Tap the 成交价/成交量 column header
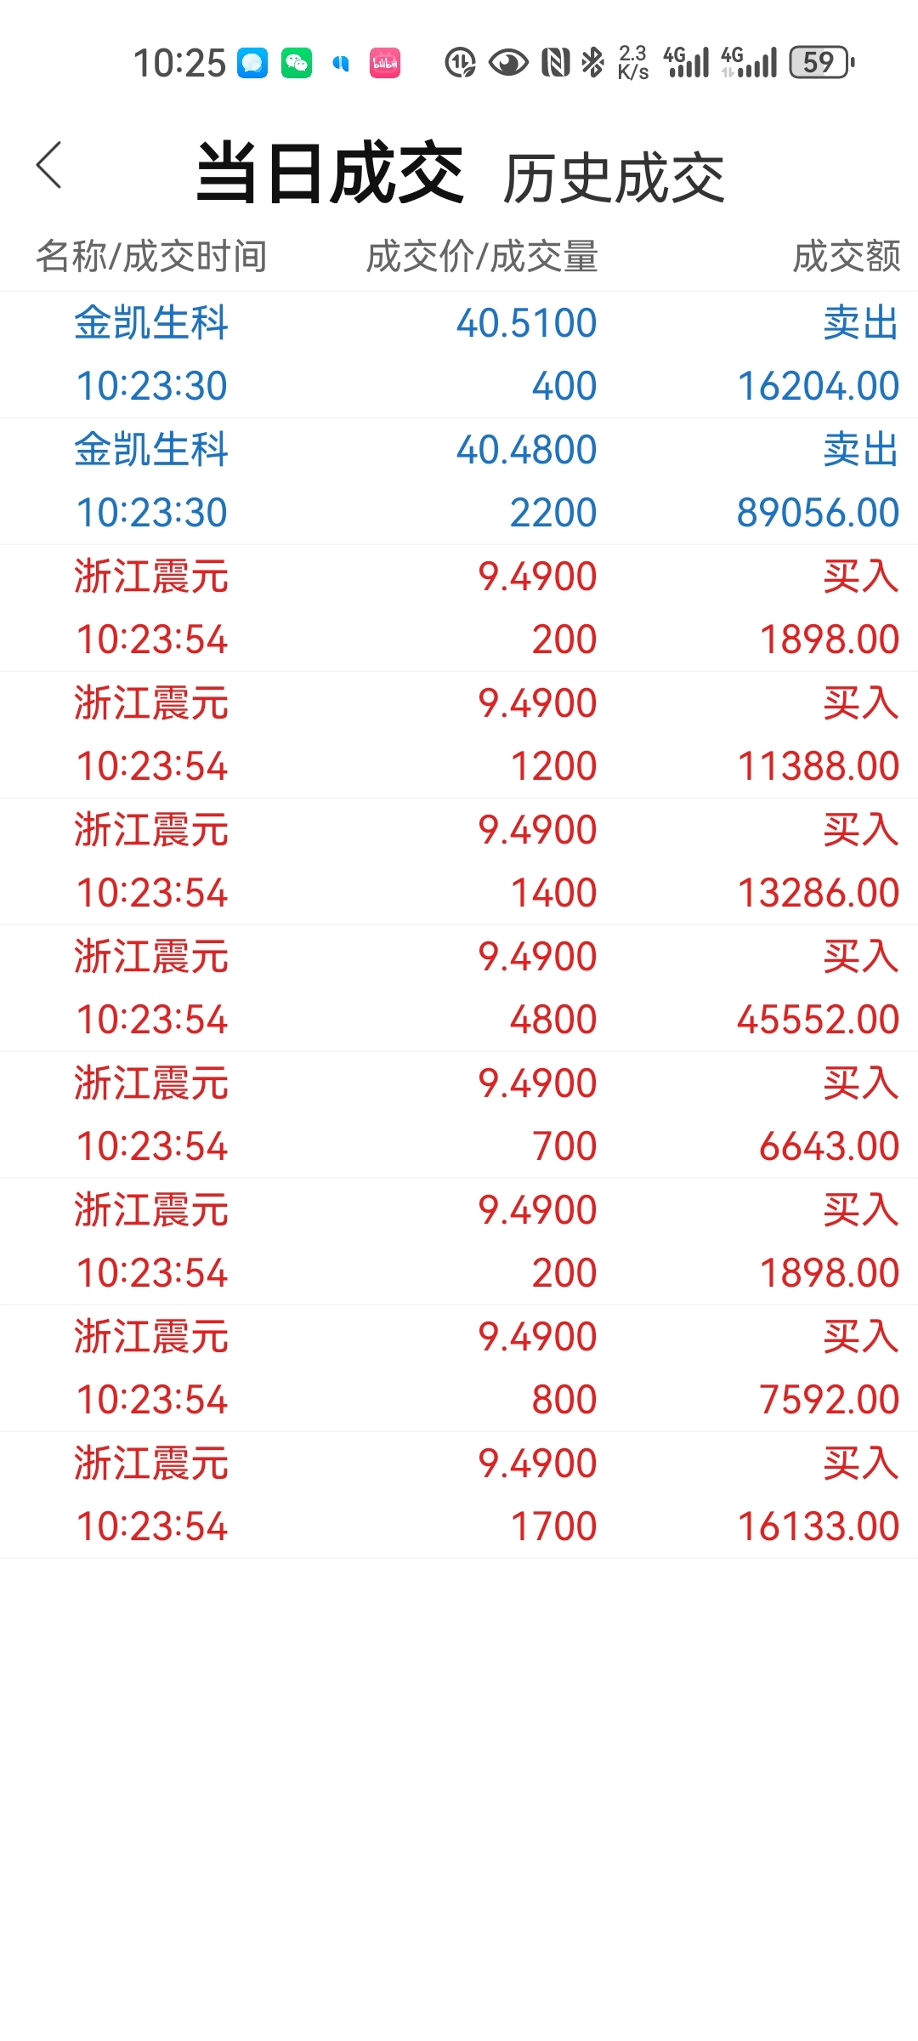 pyautogui.click(x=482, y=256)
